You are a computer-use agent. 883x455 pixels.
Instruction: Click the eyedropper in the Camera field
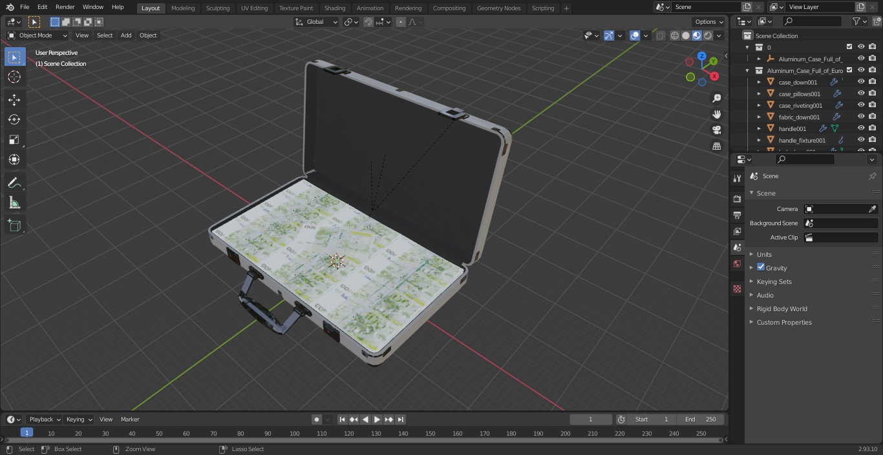pyautogui.click(x=872, y=209)
